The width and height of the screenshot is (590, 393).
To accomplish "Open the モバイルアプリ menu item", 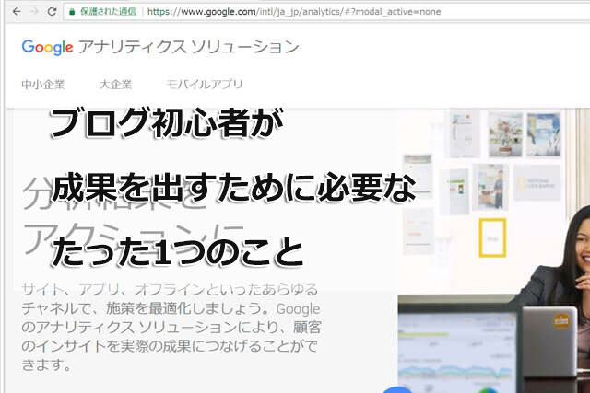I will pyautogui.click(x=205, y=85).
